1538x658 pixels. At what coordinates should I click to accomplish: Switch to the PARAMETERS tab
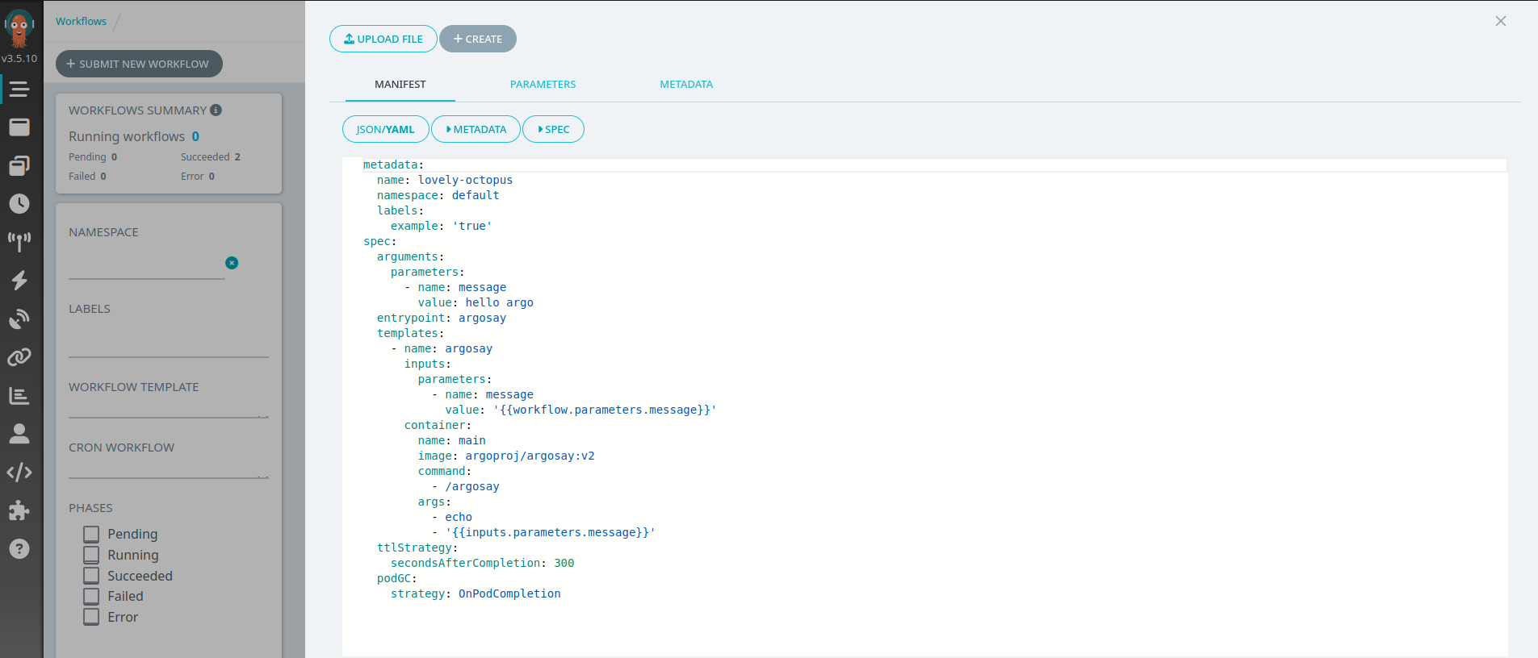(543, 85)
